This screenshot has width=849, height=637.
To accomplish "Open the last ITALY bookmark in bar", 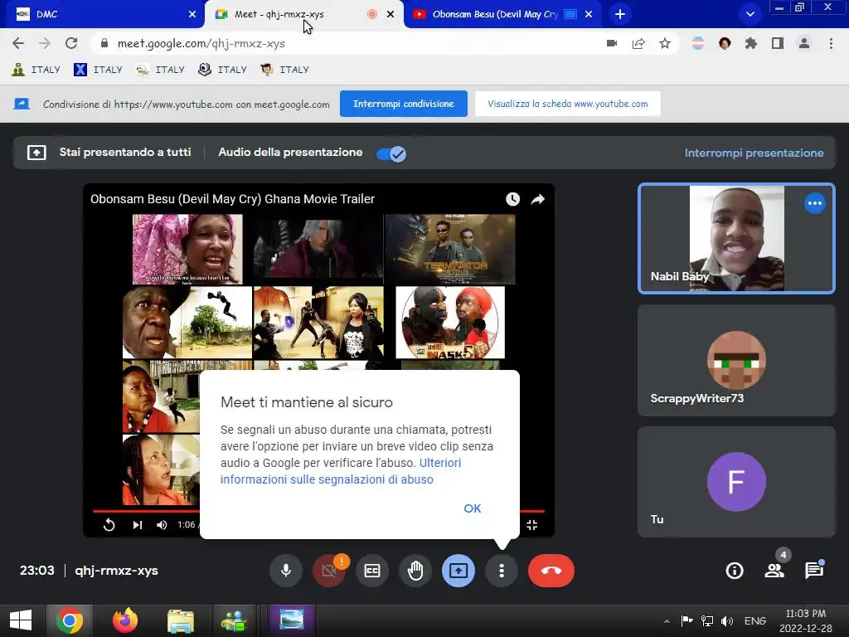I will pos(285,70).
